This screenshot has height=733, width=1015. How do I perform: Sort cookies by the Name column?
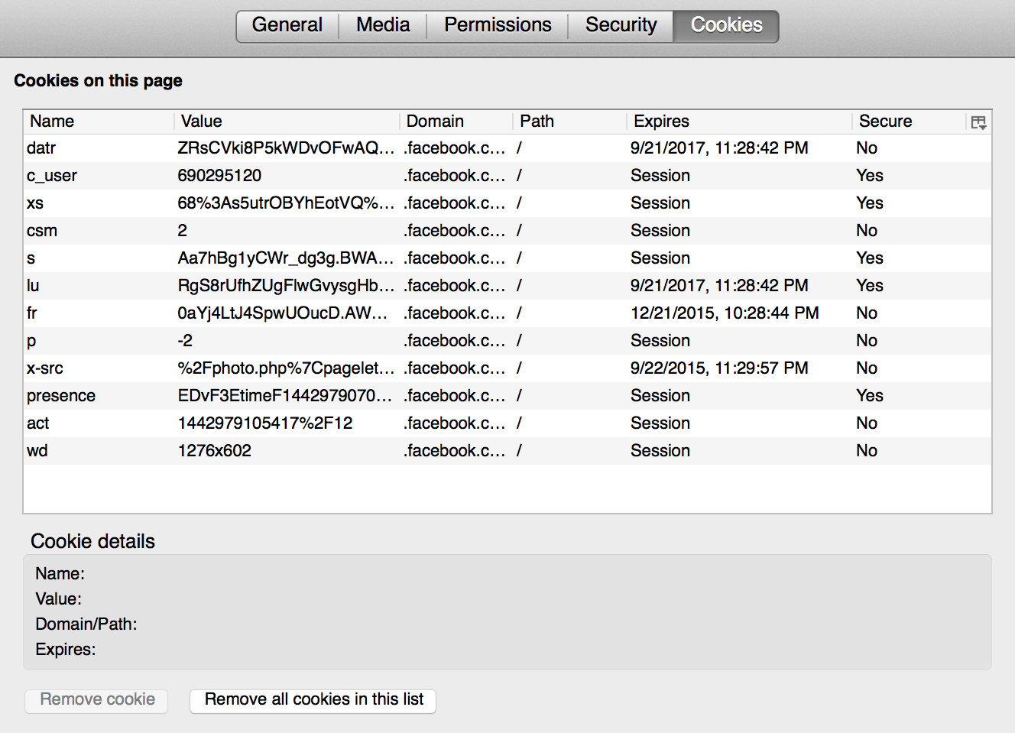(x=51, y=122)
